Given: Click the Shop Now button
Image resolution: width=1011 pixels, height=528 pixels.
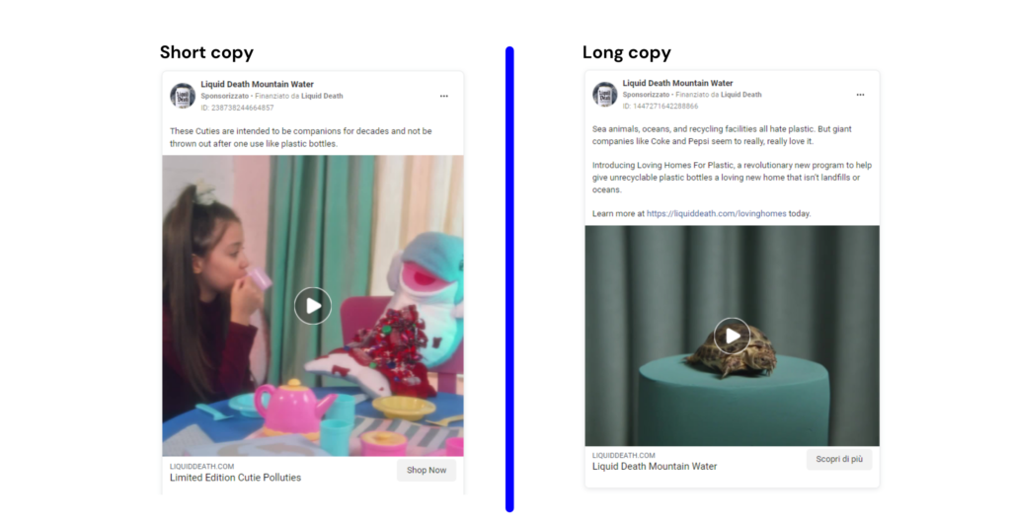Looking at the screenshot, I should 427,470.
